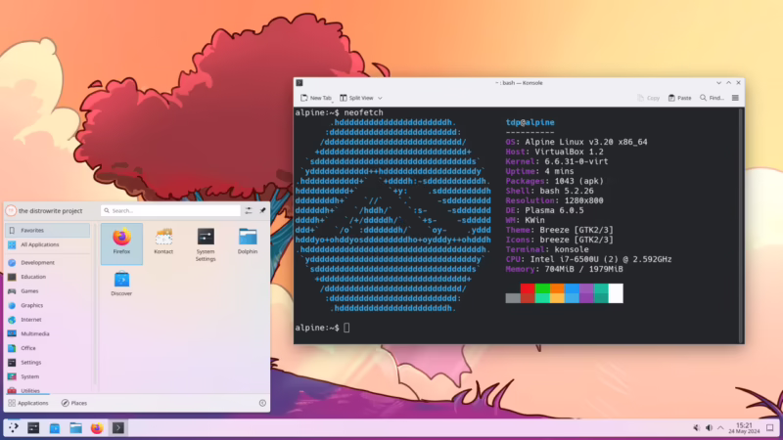783x440 pixels.
Task: Close the Konsole window
Action: pos(739,83)
